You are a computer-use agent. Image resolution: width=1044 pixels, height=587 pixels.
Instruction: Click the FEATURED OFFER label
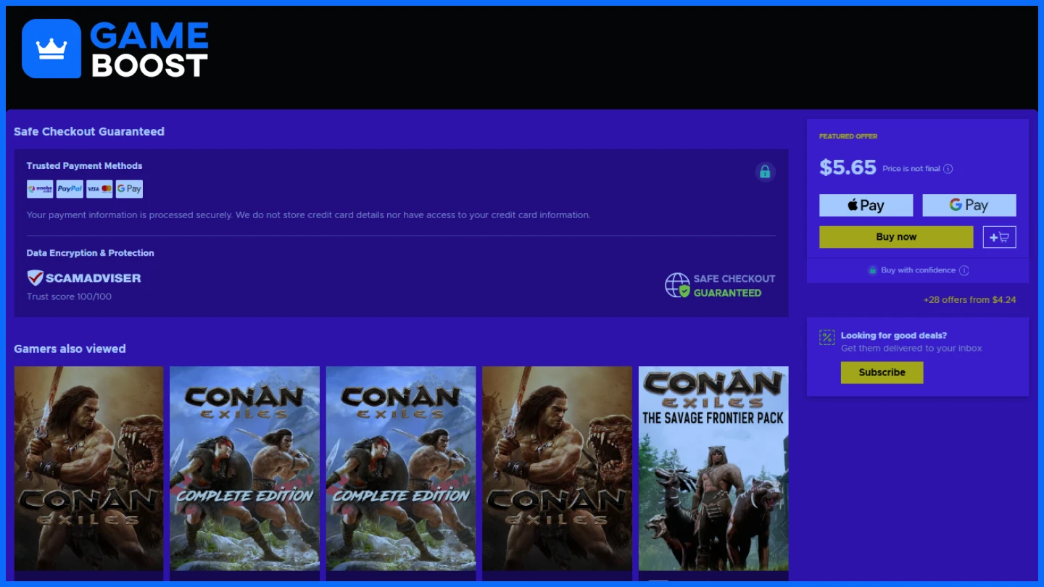[x=848, y=136]
